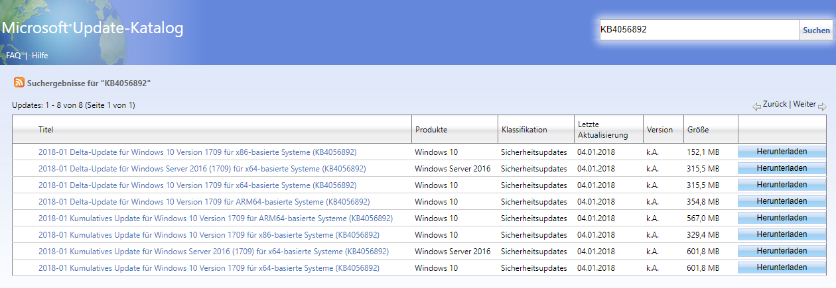
Task: Click the 152,1 MB size cell
Action: pyautogui.click(x=703, y=152)
